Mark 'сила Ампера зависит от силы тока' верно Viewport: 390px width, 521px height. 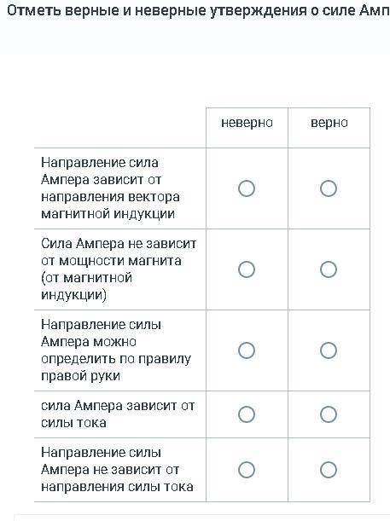coord(329,414)
